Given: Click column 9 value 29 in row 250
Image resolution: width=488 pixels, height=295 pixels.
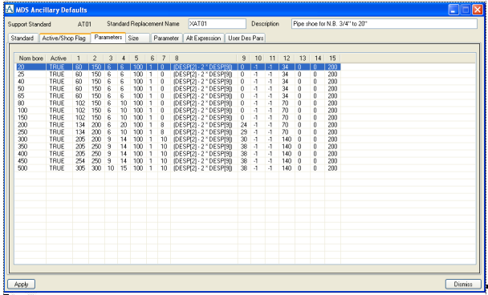Looking at the screenshot, I should 244,132.
